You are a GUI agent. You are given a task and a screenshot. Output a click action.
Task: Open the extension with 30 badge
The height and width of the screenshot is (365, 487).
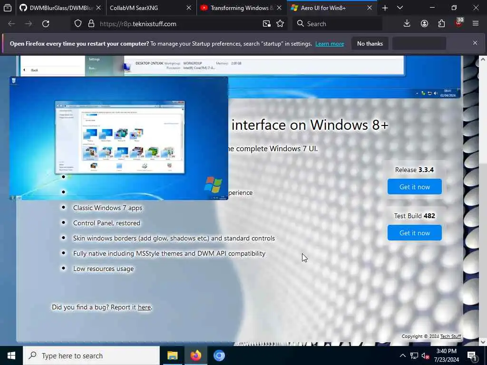pyautogui.click(x=459, y=23)
